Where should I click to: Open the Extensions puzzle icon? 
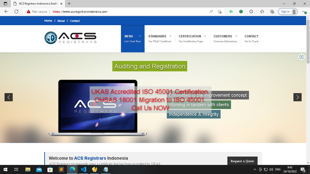click(x=251, y=12)
